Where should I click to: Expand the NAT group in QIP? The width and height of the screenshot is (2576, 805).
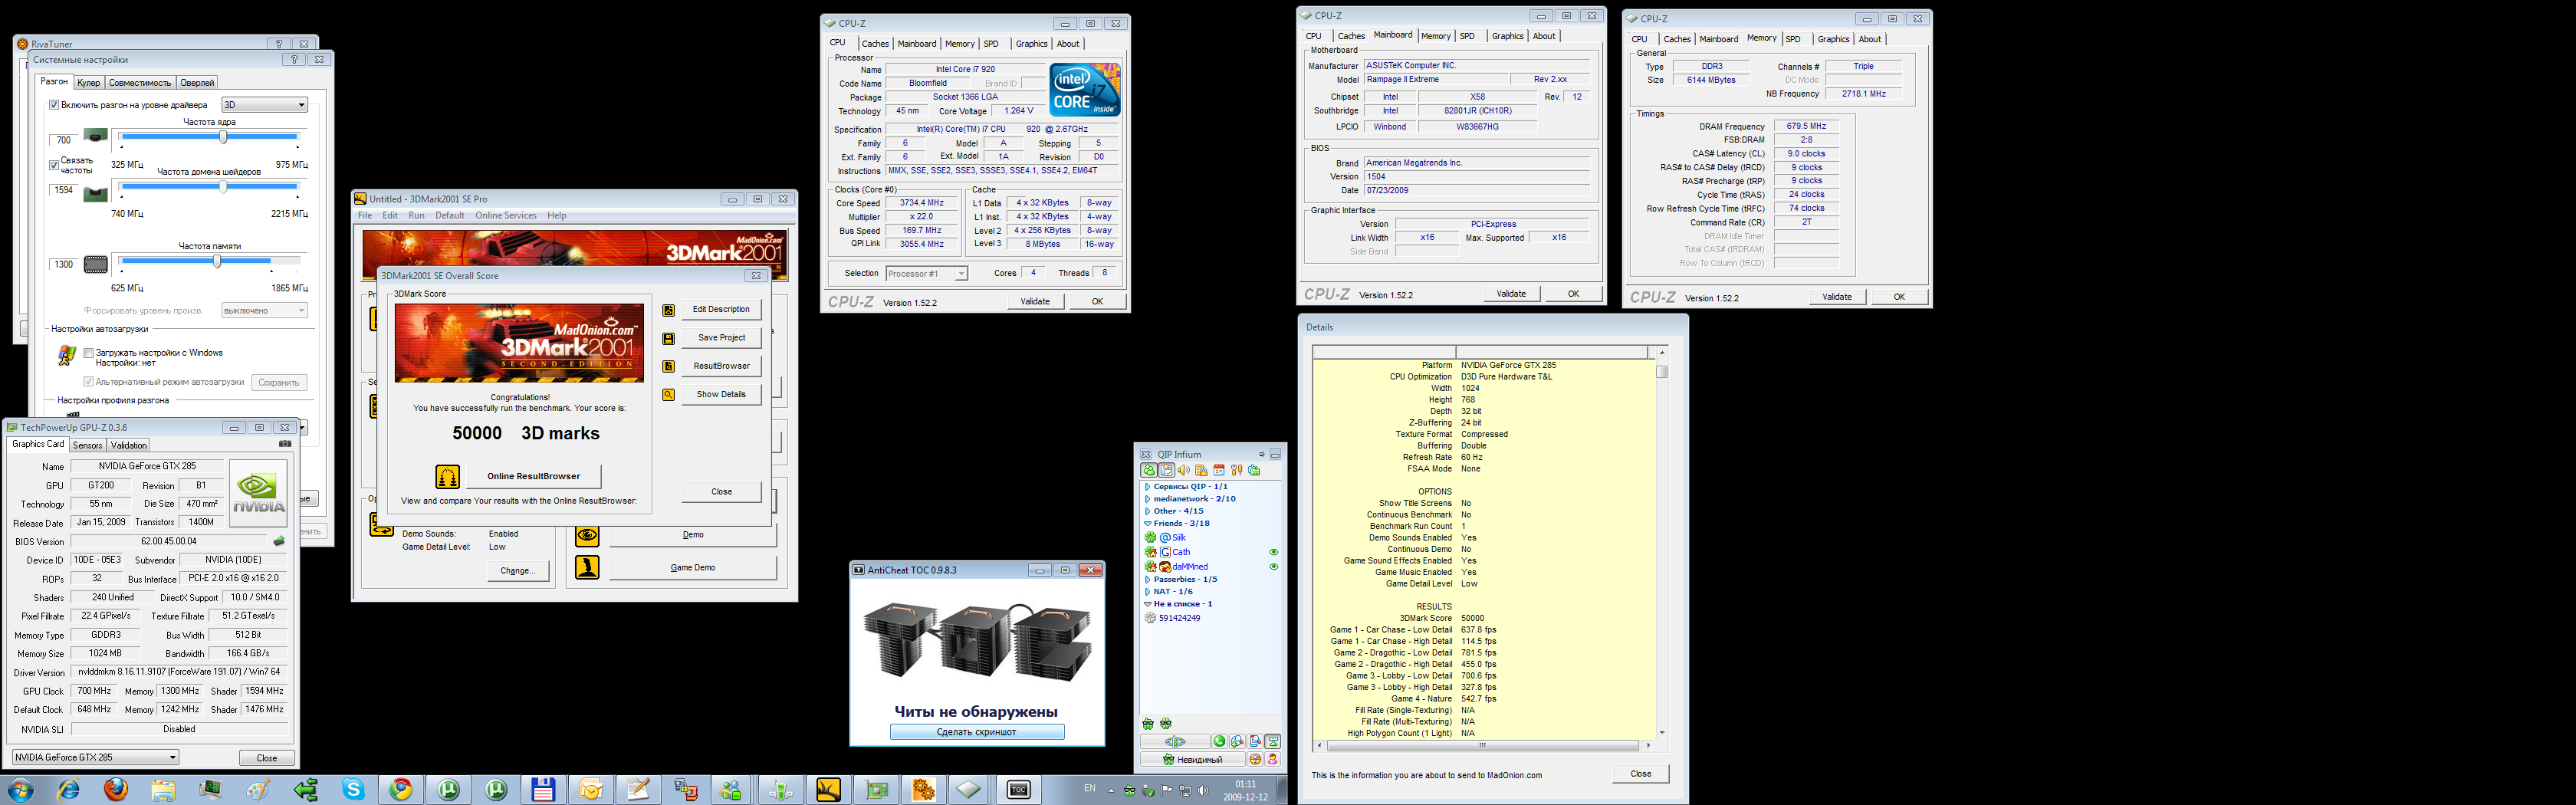coord(1147,591)
